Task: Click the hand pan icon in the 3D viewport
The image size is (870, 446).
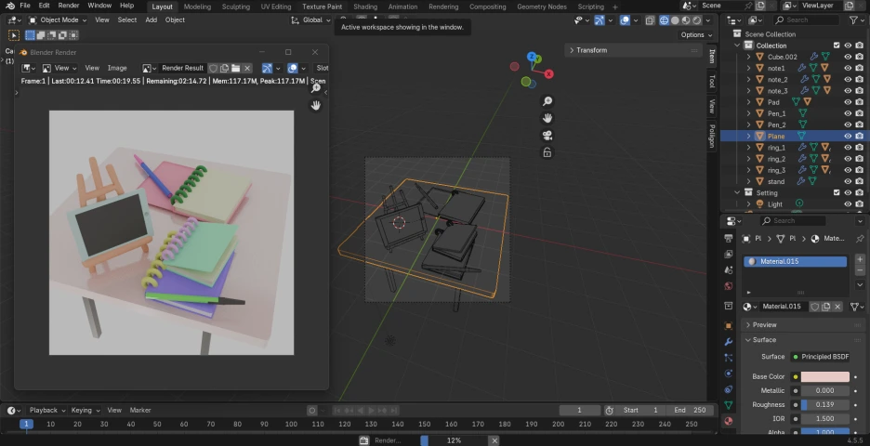Action: tap(547, 118)
